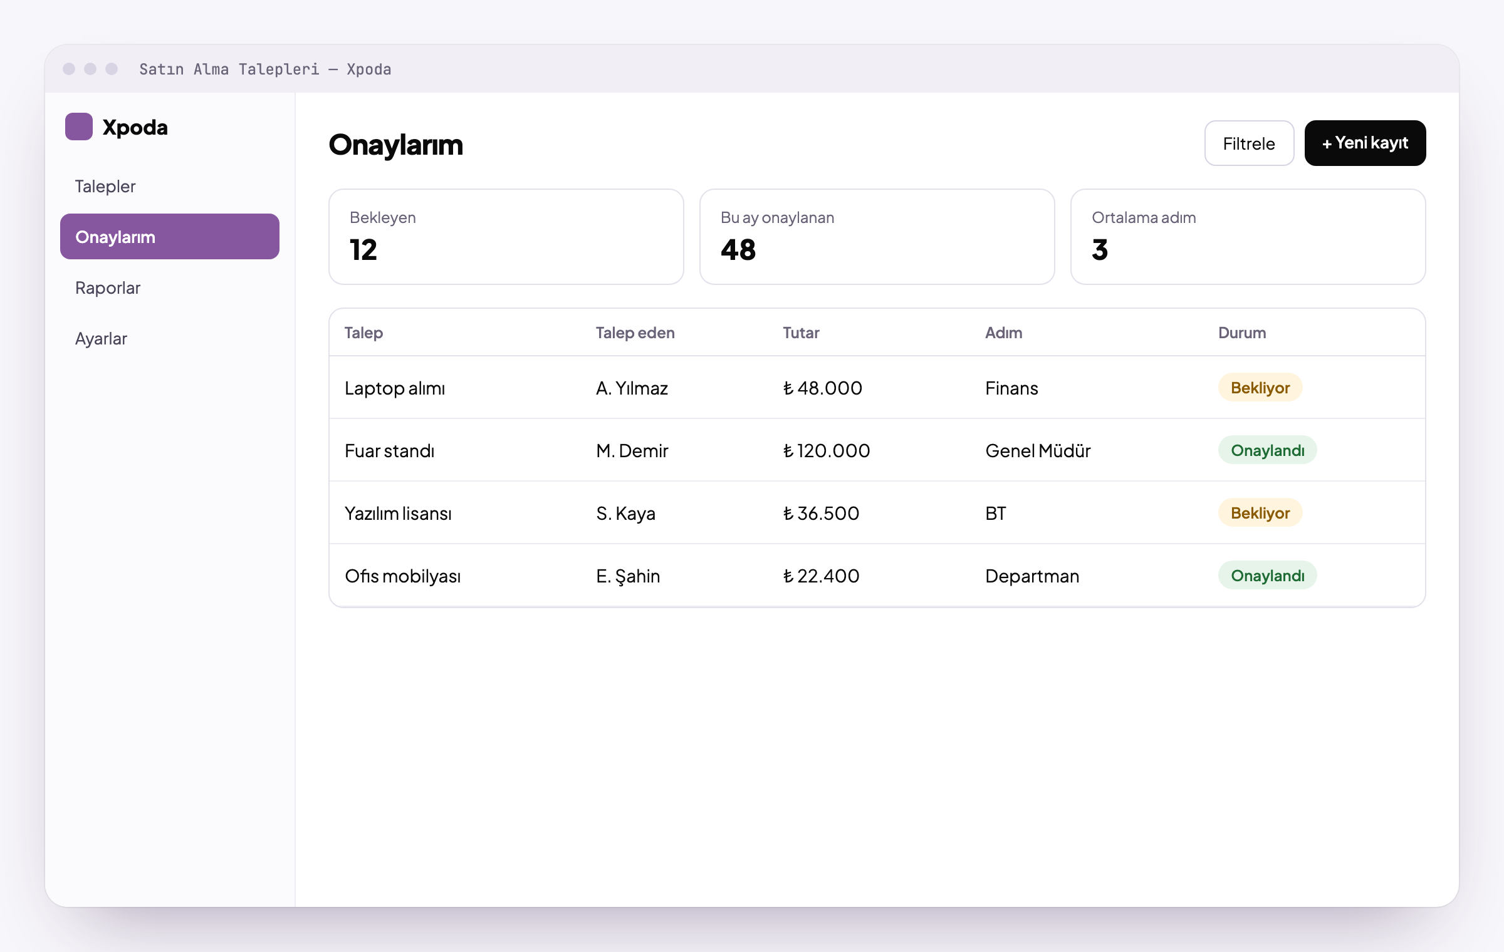The width and height of the screenshot is (1504, 952).
Task: Click the Onaylarım page heading
Action: pos(396,145)
